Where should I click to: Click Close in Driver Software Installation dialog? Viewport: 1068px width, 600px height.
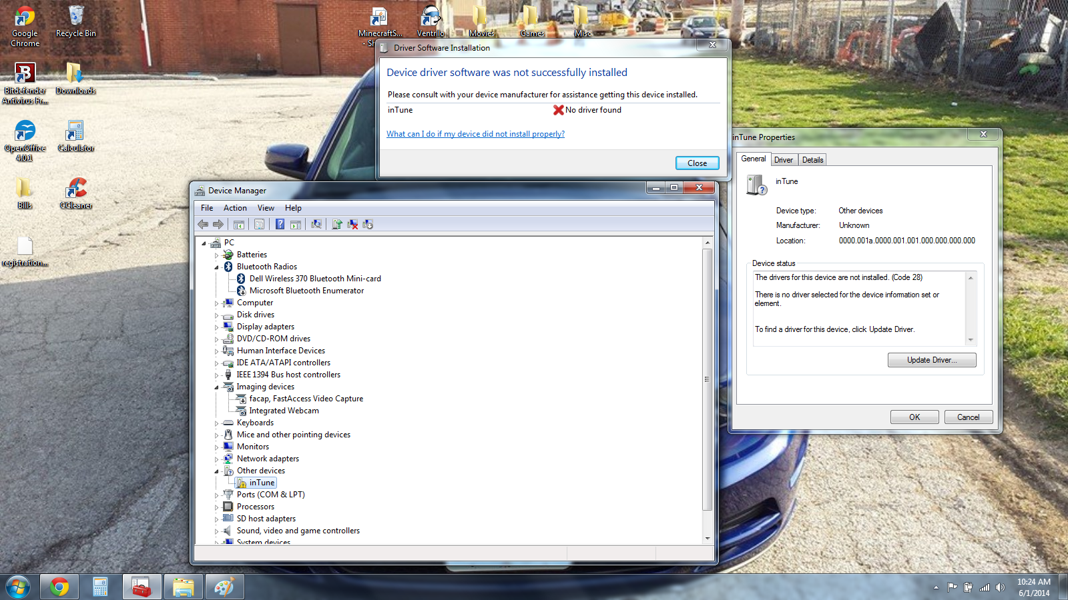[697, 163]
